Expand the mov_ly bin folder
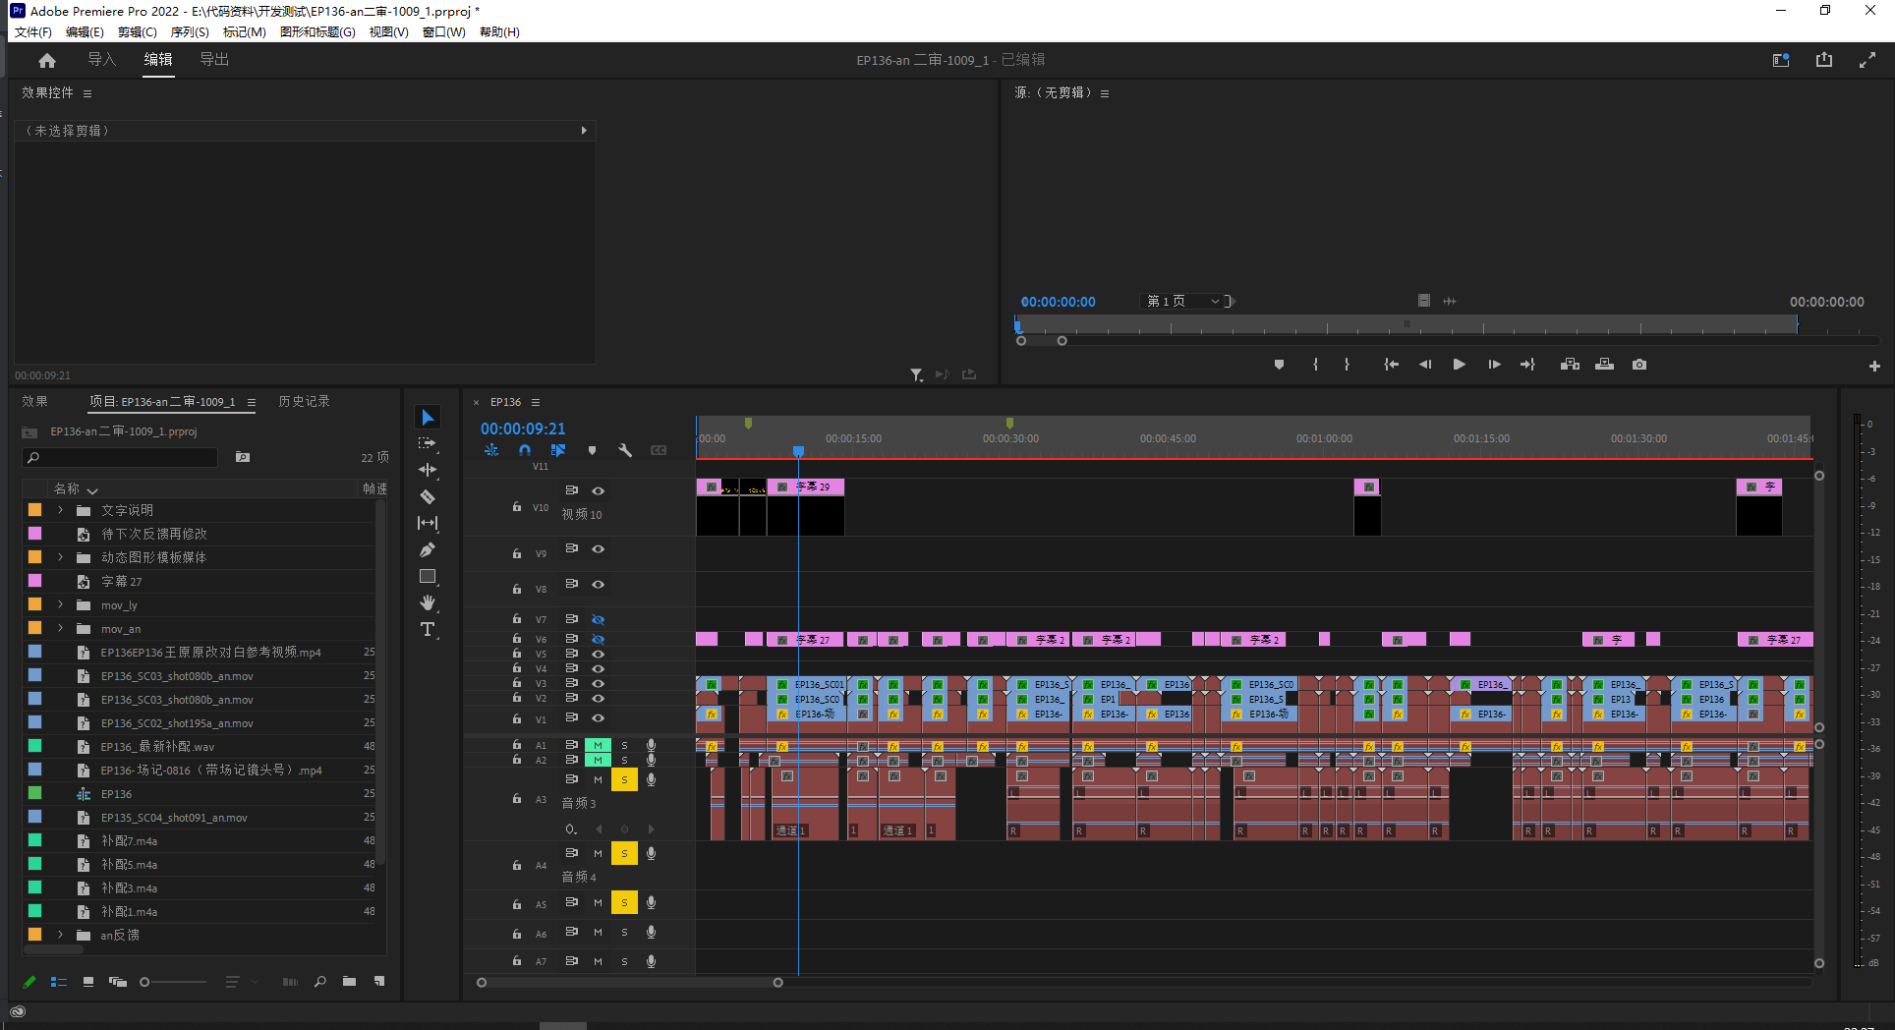Screen dimensions: 1895x1030 click(x=61, y=605)
